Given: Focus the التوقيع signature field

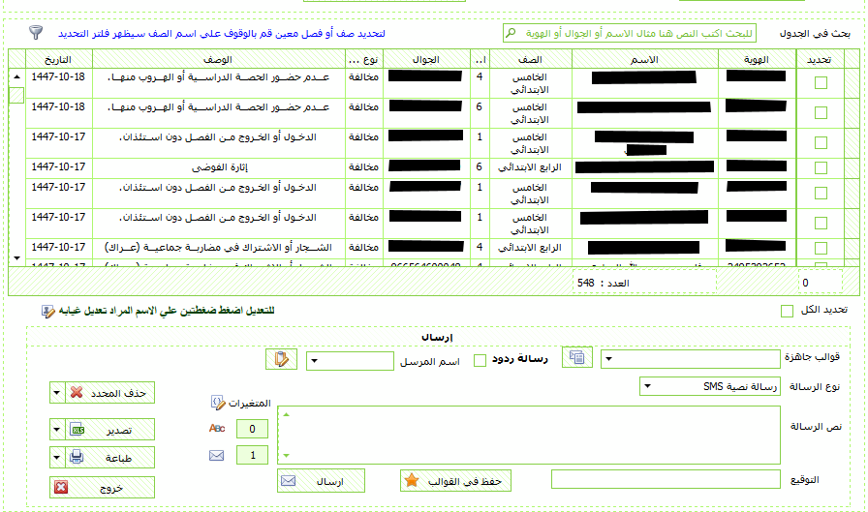Looking at the screenshot, I should coord(666,479).
